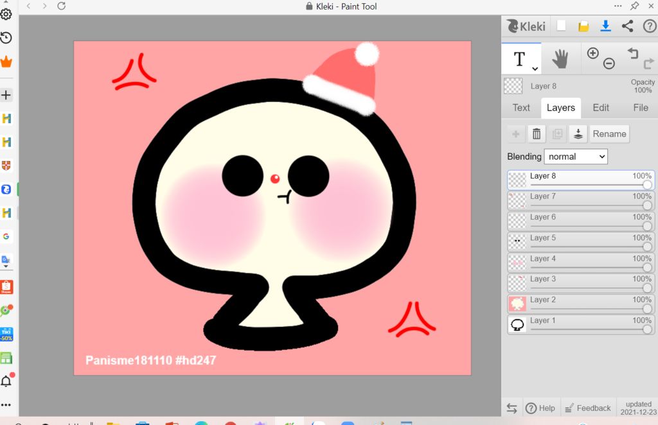Create a new image with the blank page icon

(x=561, y=26)
